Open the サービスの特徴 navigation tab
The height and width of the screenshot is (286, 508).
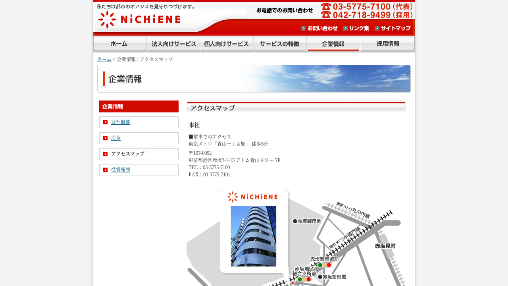[x=280, y=44]
